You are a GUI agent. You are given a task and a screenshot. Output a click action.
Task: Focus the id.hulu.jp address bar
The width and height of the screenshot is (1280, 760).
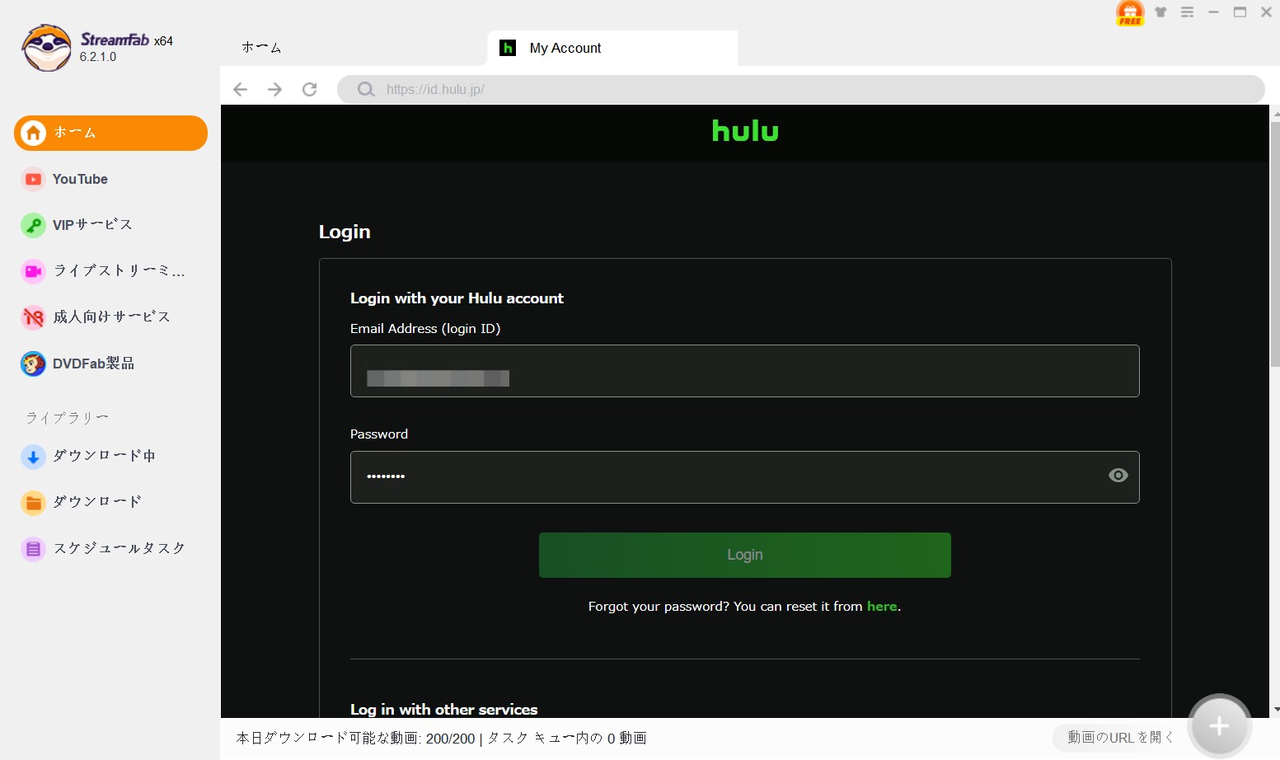coord(801,89)
